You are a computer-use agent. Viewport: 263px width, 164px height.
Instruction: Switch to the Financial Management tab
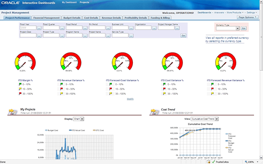tap(46, 18)
